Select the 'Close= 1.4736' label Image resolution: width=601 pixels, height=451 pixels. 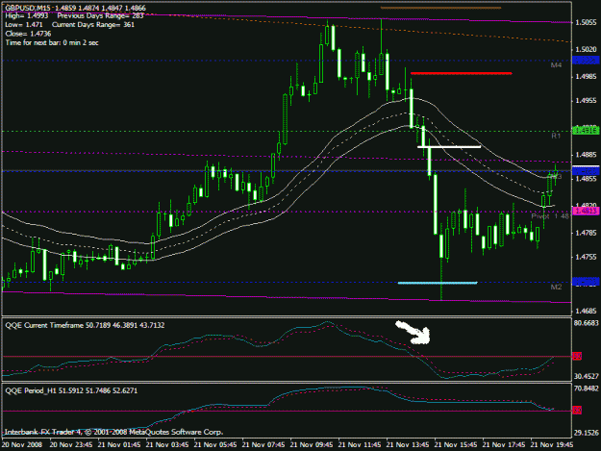(28, 34)
